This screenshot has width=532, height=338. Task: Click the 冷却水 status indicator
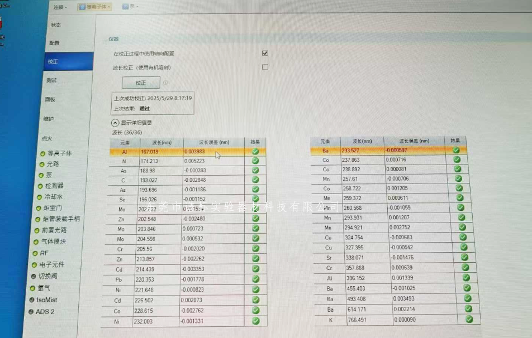pos(40,197)
